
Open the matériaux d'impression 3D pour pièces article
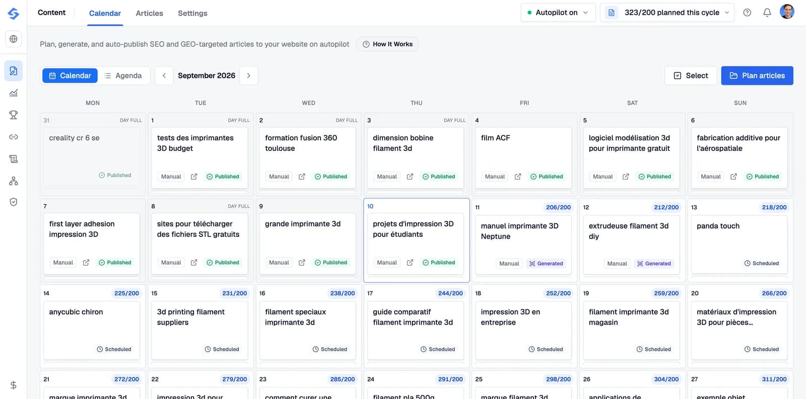tap(740, 331)
